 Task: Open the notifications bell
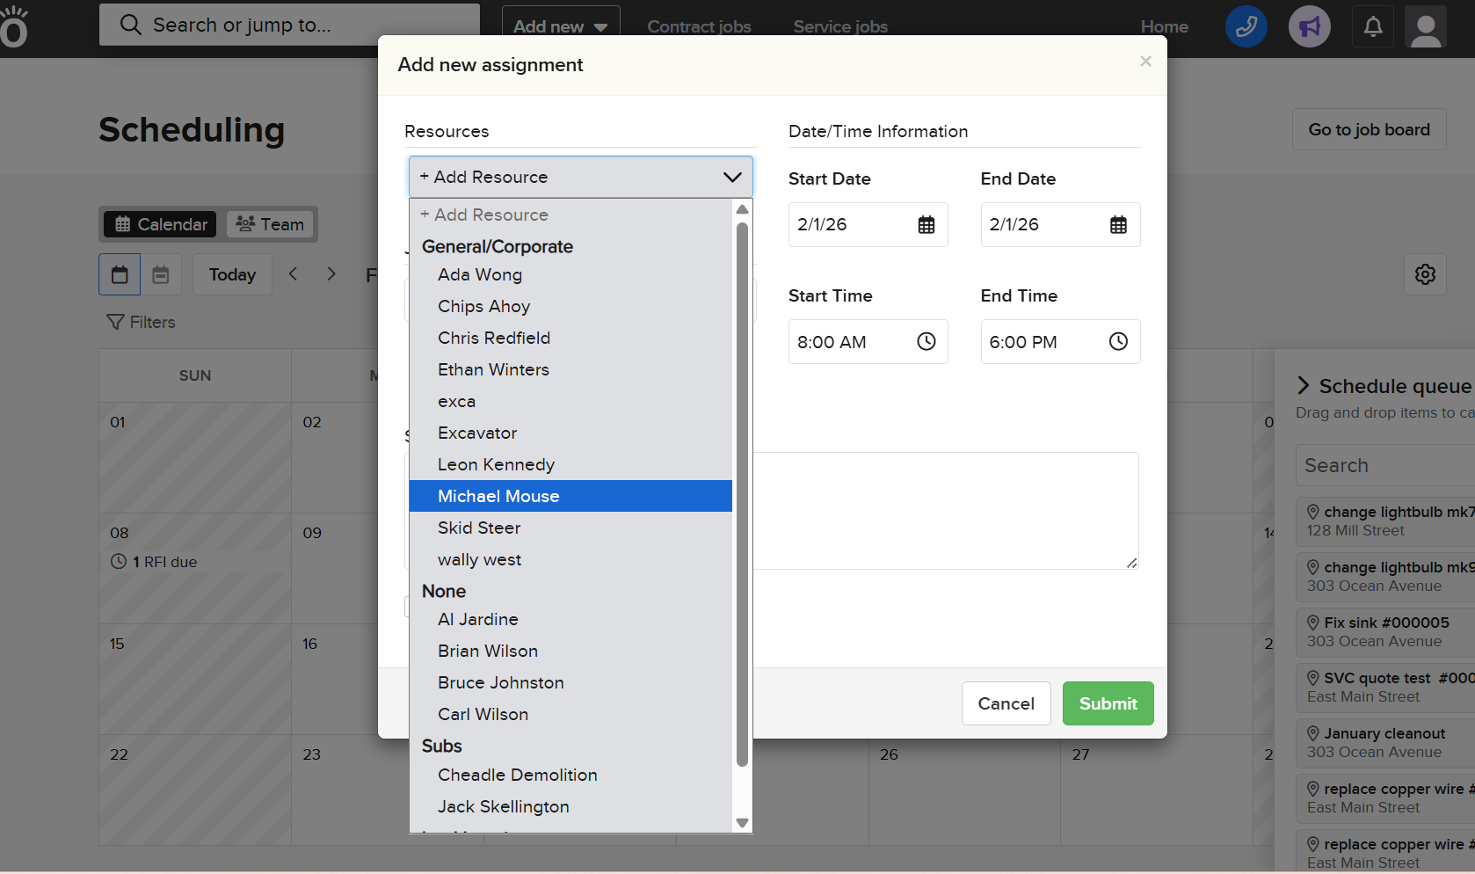[1372, 26]
